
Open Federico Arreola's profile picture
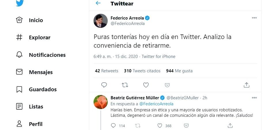[100, 21]
